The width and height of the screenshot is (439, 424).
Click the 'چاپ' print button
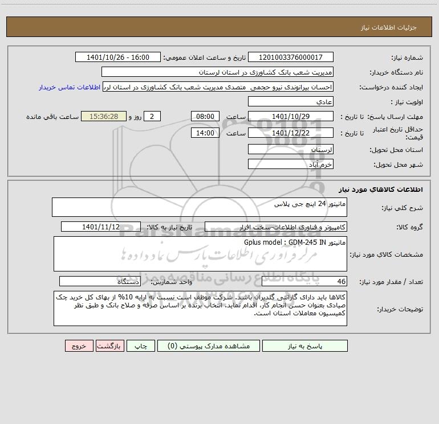pyautogui.click(x=141, y=346)
